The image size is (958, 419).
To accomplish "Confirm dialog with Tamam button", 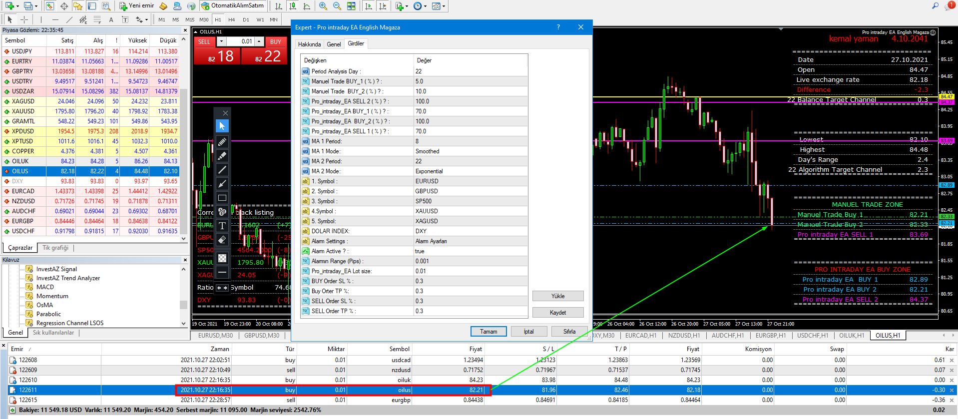I will coord(488,332).
